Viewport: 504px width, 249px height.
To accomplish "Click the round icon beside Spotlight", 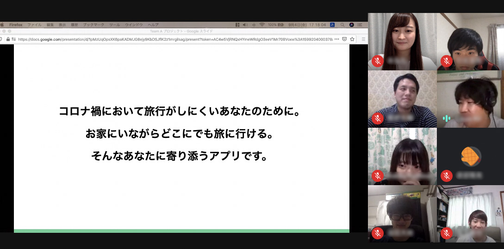I will tap(351, 25).
